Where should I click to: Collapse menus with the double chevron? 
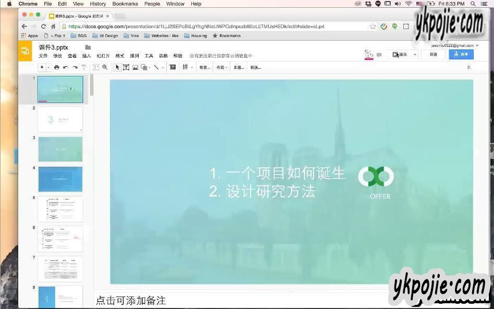point(468,67)
